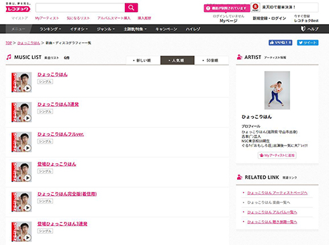Click the Twitter tweet button
329x245 pixels.
[x=308, y=42]
